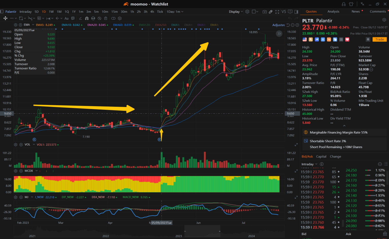Hide all drawings with eye-slash icon
This screenshot has height=239, width=389.
coord(99,18)
